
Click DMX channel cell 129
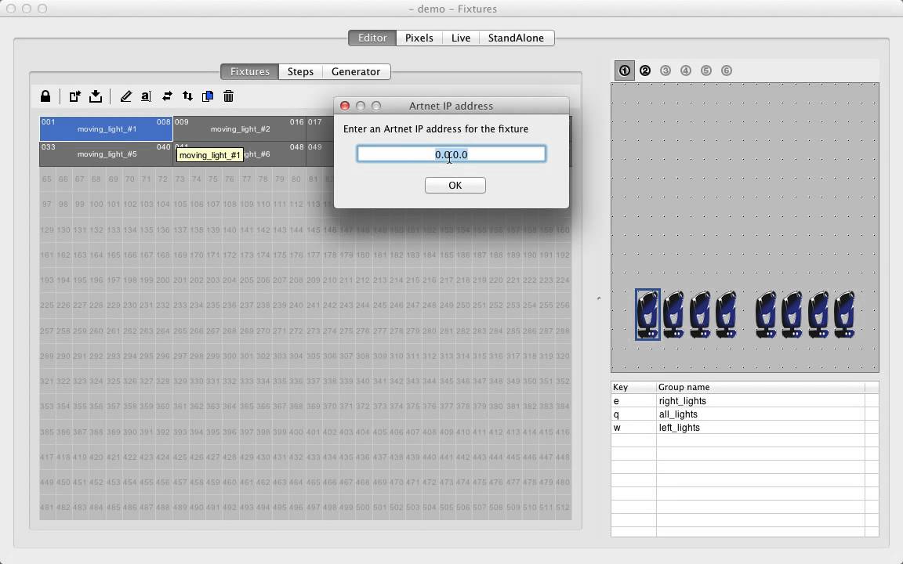(47, 230)
